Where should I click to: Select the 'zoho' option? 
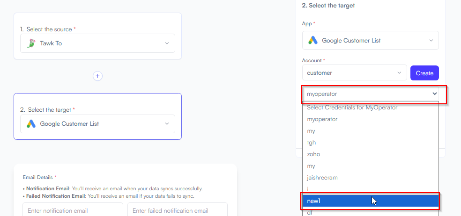[371, 154]
